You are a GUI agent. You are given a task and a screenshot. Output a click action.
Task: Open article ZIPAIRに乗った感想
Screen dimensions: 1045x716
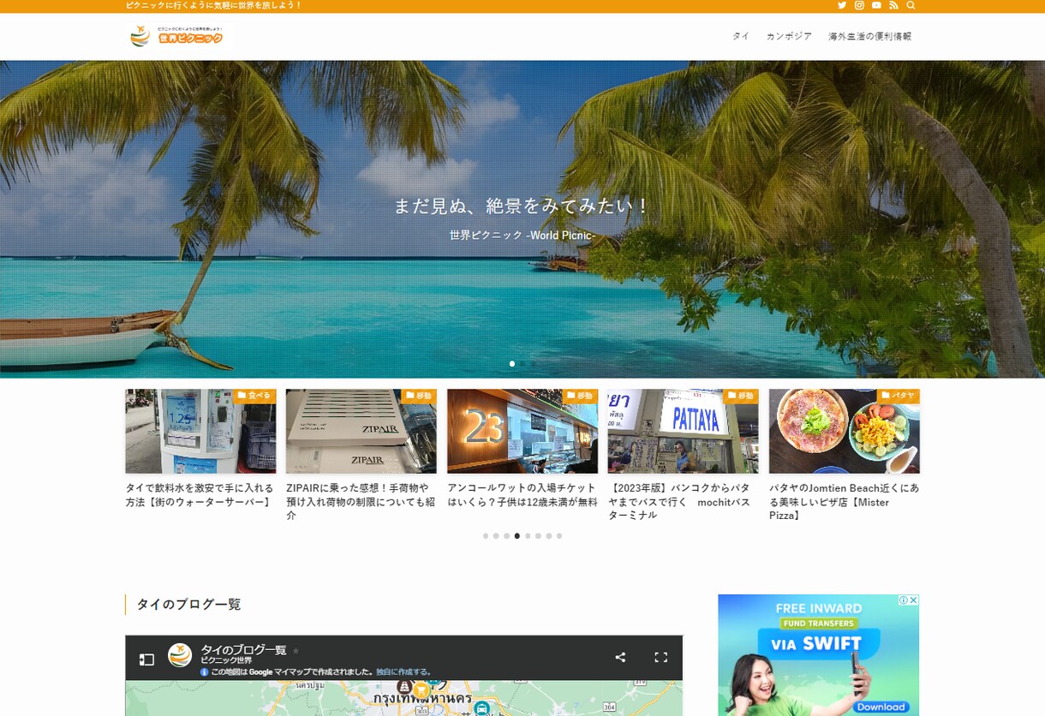click(x=361, y=502)
